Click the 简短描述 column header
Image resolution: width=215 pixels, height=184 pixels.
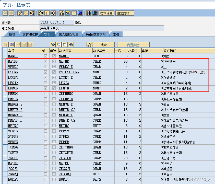click(189, 51)
